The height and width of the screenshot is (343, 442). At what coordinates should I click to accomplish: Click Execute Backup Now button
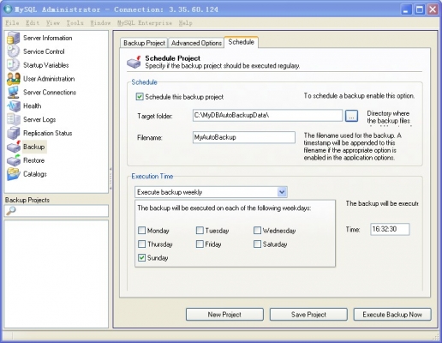point(392,315)
